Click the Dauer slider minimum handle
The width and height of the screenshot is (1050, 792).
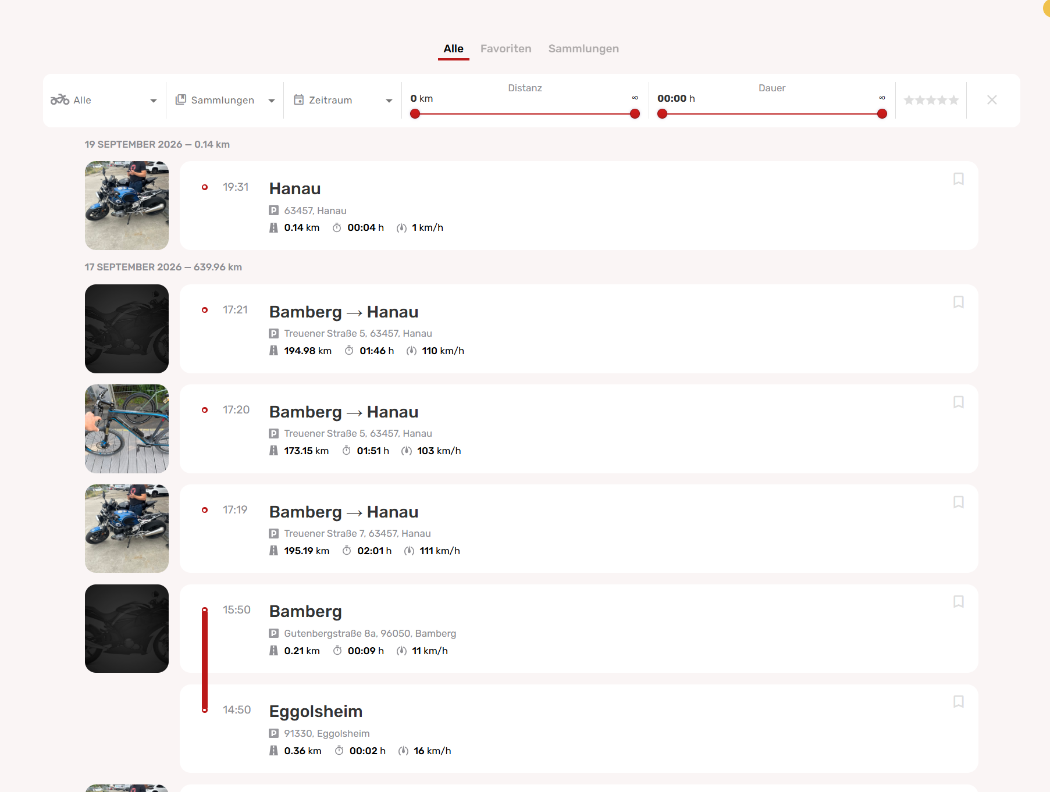pyautogui.click(x=662, y=114)
